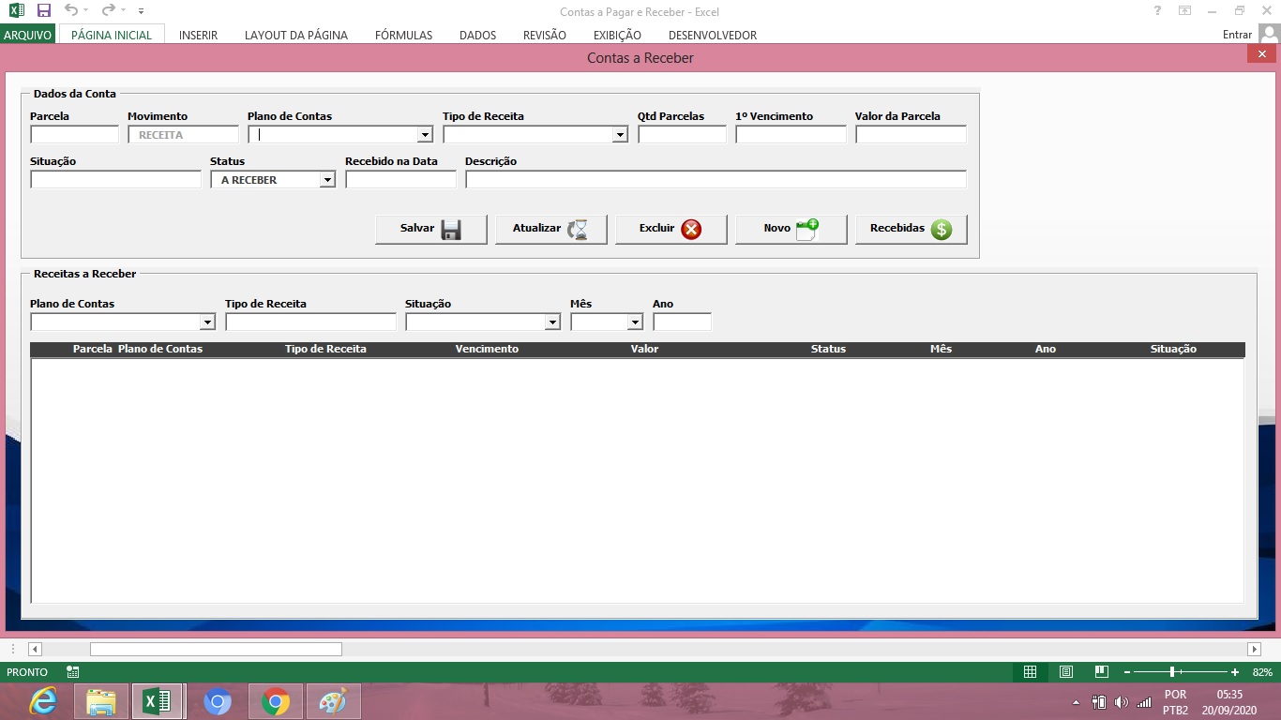
Task: Open File Explorer from the taskbar
Action: (x=100, y=701)
